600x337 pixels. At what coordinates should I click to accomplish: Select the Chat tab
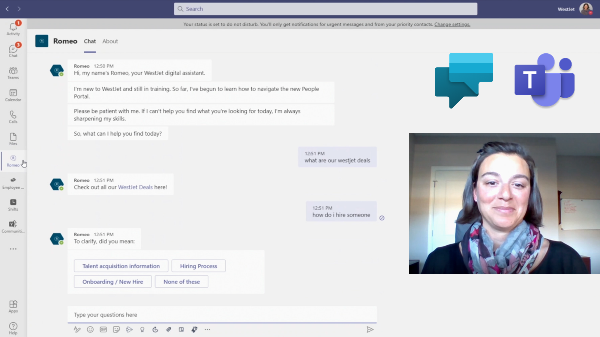[90, 41]
